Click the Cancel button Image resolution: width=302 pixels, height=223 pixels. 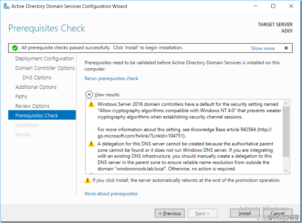[277, 213]
